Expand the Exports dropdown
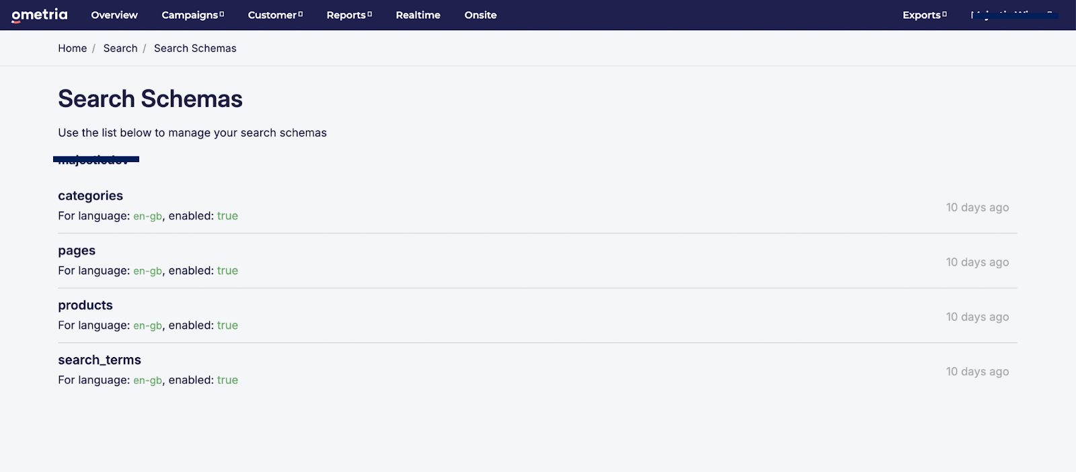Screen dimensions: 1076x472 [x=924, y=15]
